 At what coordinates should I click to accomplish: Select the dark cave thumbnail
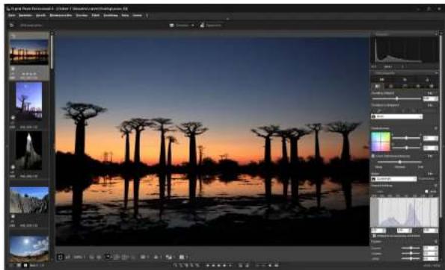pyautogui.click(x=29, y=151)
